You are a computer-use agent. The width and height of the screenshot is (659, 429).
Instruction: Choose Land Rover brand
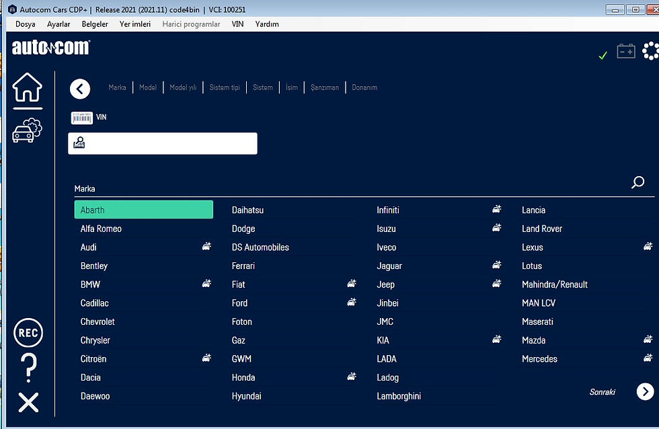[542, 229]
